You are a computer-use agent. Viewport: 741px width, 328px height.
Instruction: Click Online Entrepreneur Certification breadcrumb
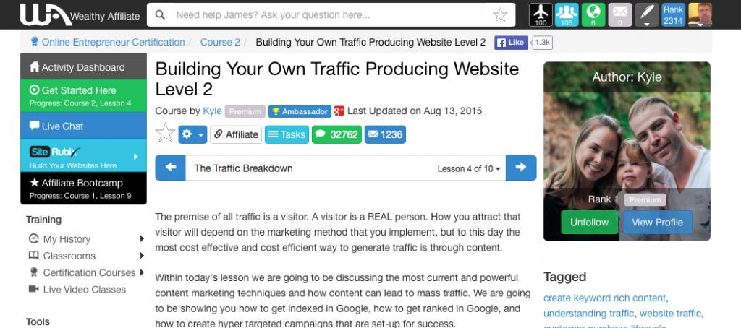click(x=113, y=42)
